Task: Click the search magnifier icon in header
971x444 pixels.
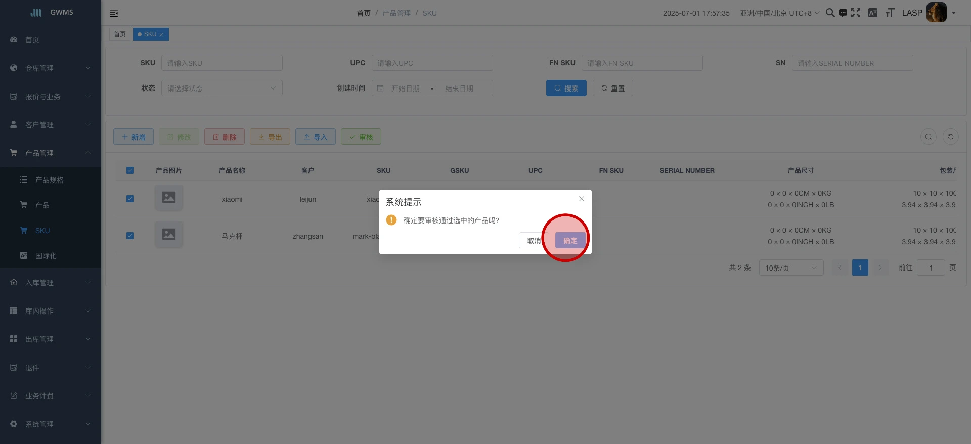Action: 830,13
